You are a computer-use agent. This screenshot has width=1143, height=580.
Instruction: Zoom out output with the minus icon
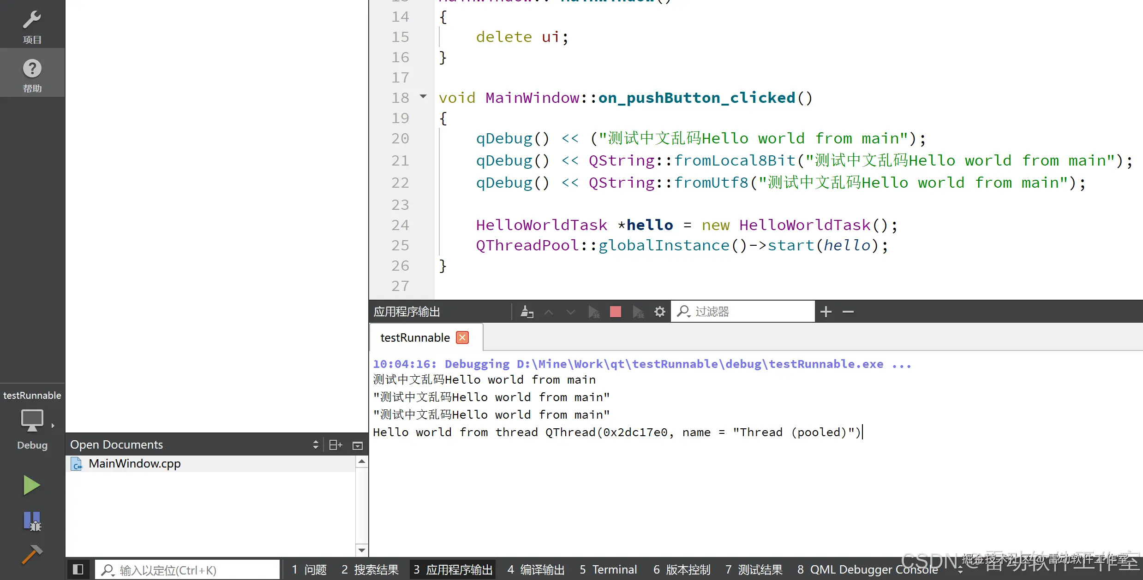tap(848, 312)
